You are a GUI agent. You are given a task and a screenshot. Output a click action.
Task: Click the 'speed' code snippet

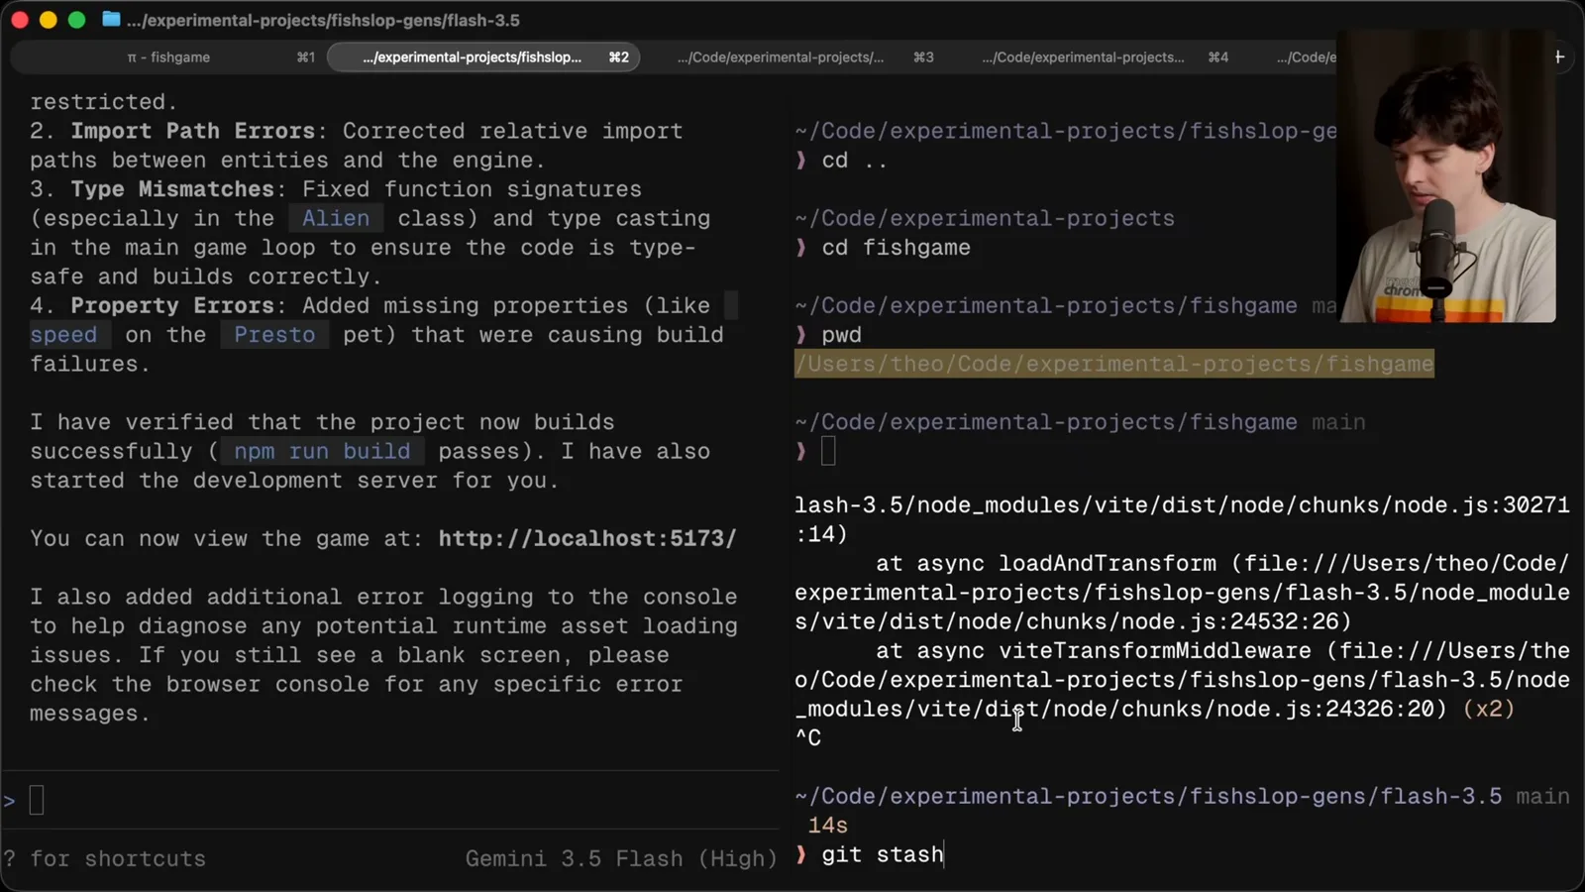coord(63,335)
